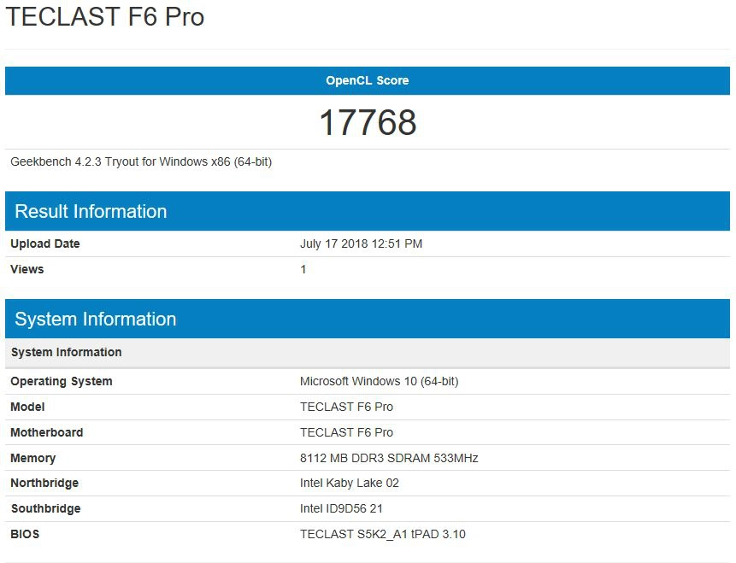Click the Motherboard row label
This screenshot has height=563, width=736.
[x=47, y=432]
